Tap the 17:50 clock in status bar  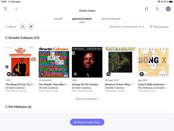pos(4,2)
